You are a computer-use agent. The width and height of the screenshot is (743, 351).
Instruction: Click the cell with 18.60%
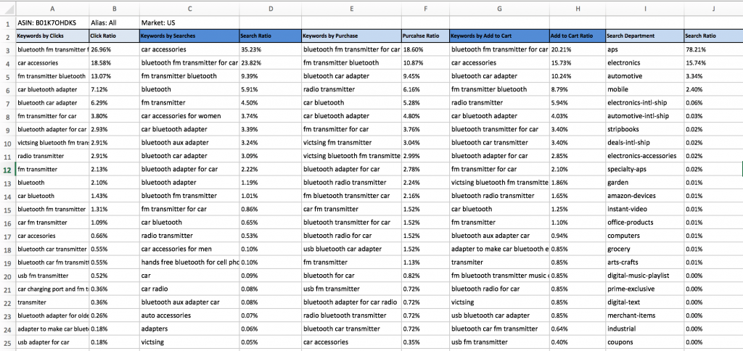[425, 49]
